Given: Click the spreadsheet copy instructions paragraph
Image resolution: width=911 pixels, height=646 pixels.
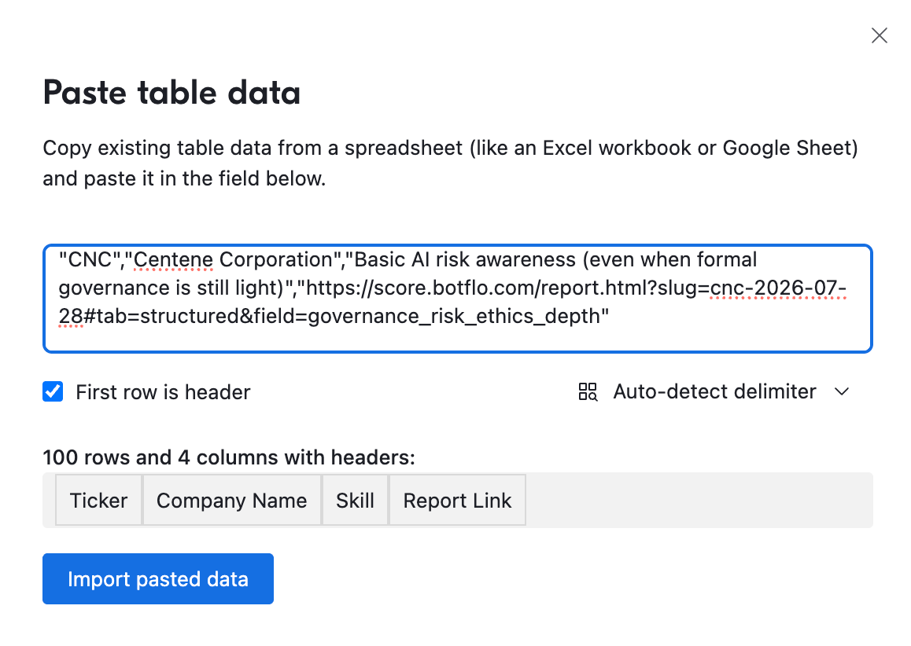Looking at the screenshot, I should (x=450, y=163).
